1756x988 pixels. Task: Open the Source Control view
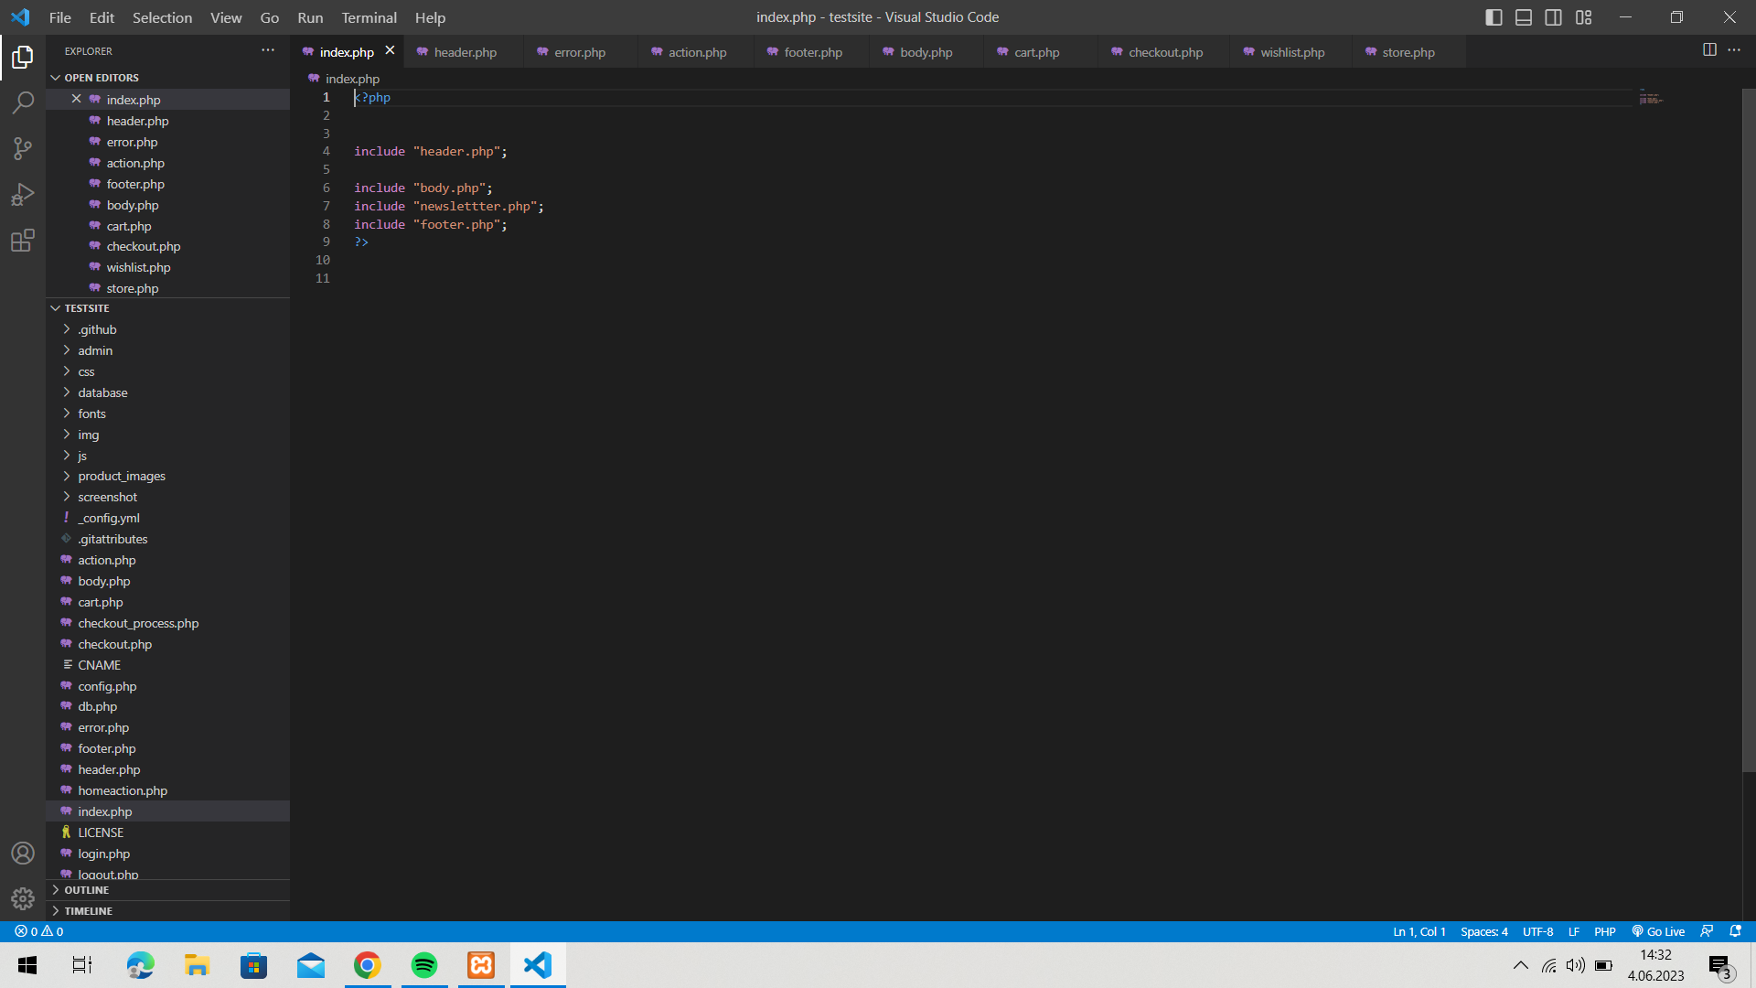tap(23, 148)
